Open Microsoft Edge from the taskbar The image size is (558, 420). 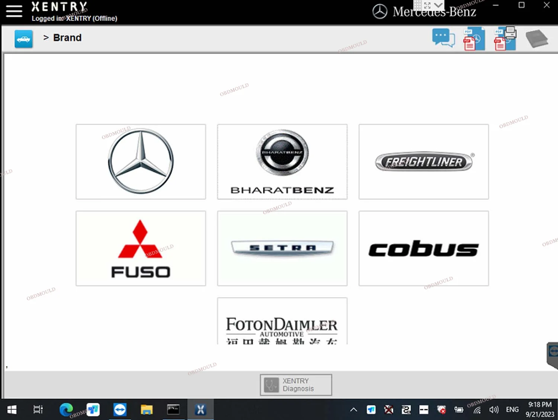tap(66, 410)
